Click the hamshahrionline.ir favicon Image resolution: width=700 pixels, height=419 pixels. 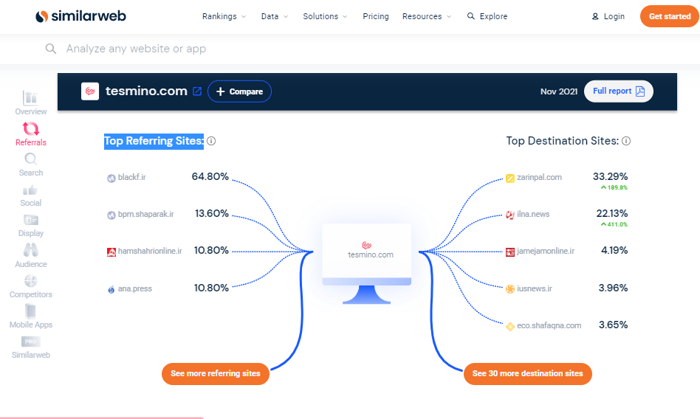click(x=111, y=252)
